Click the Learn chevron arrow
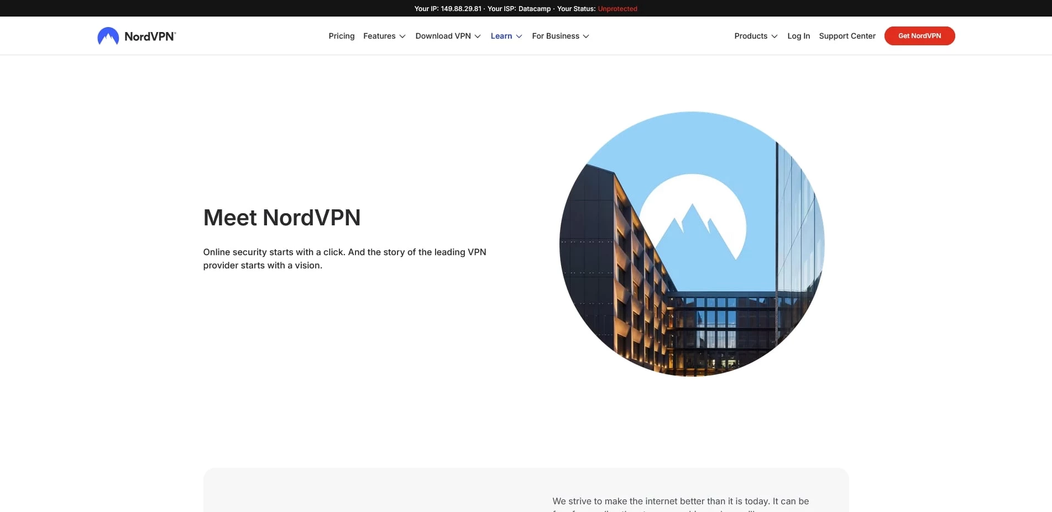The height and width of the screenshot is (512, 1052). (x=519, y=36)
